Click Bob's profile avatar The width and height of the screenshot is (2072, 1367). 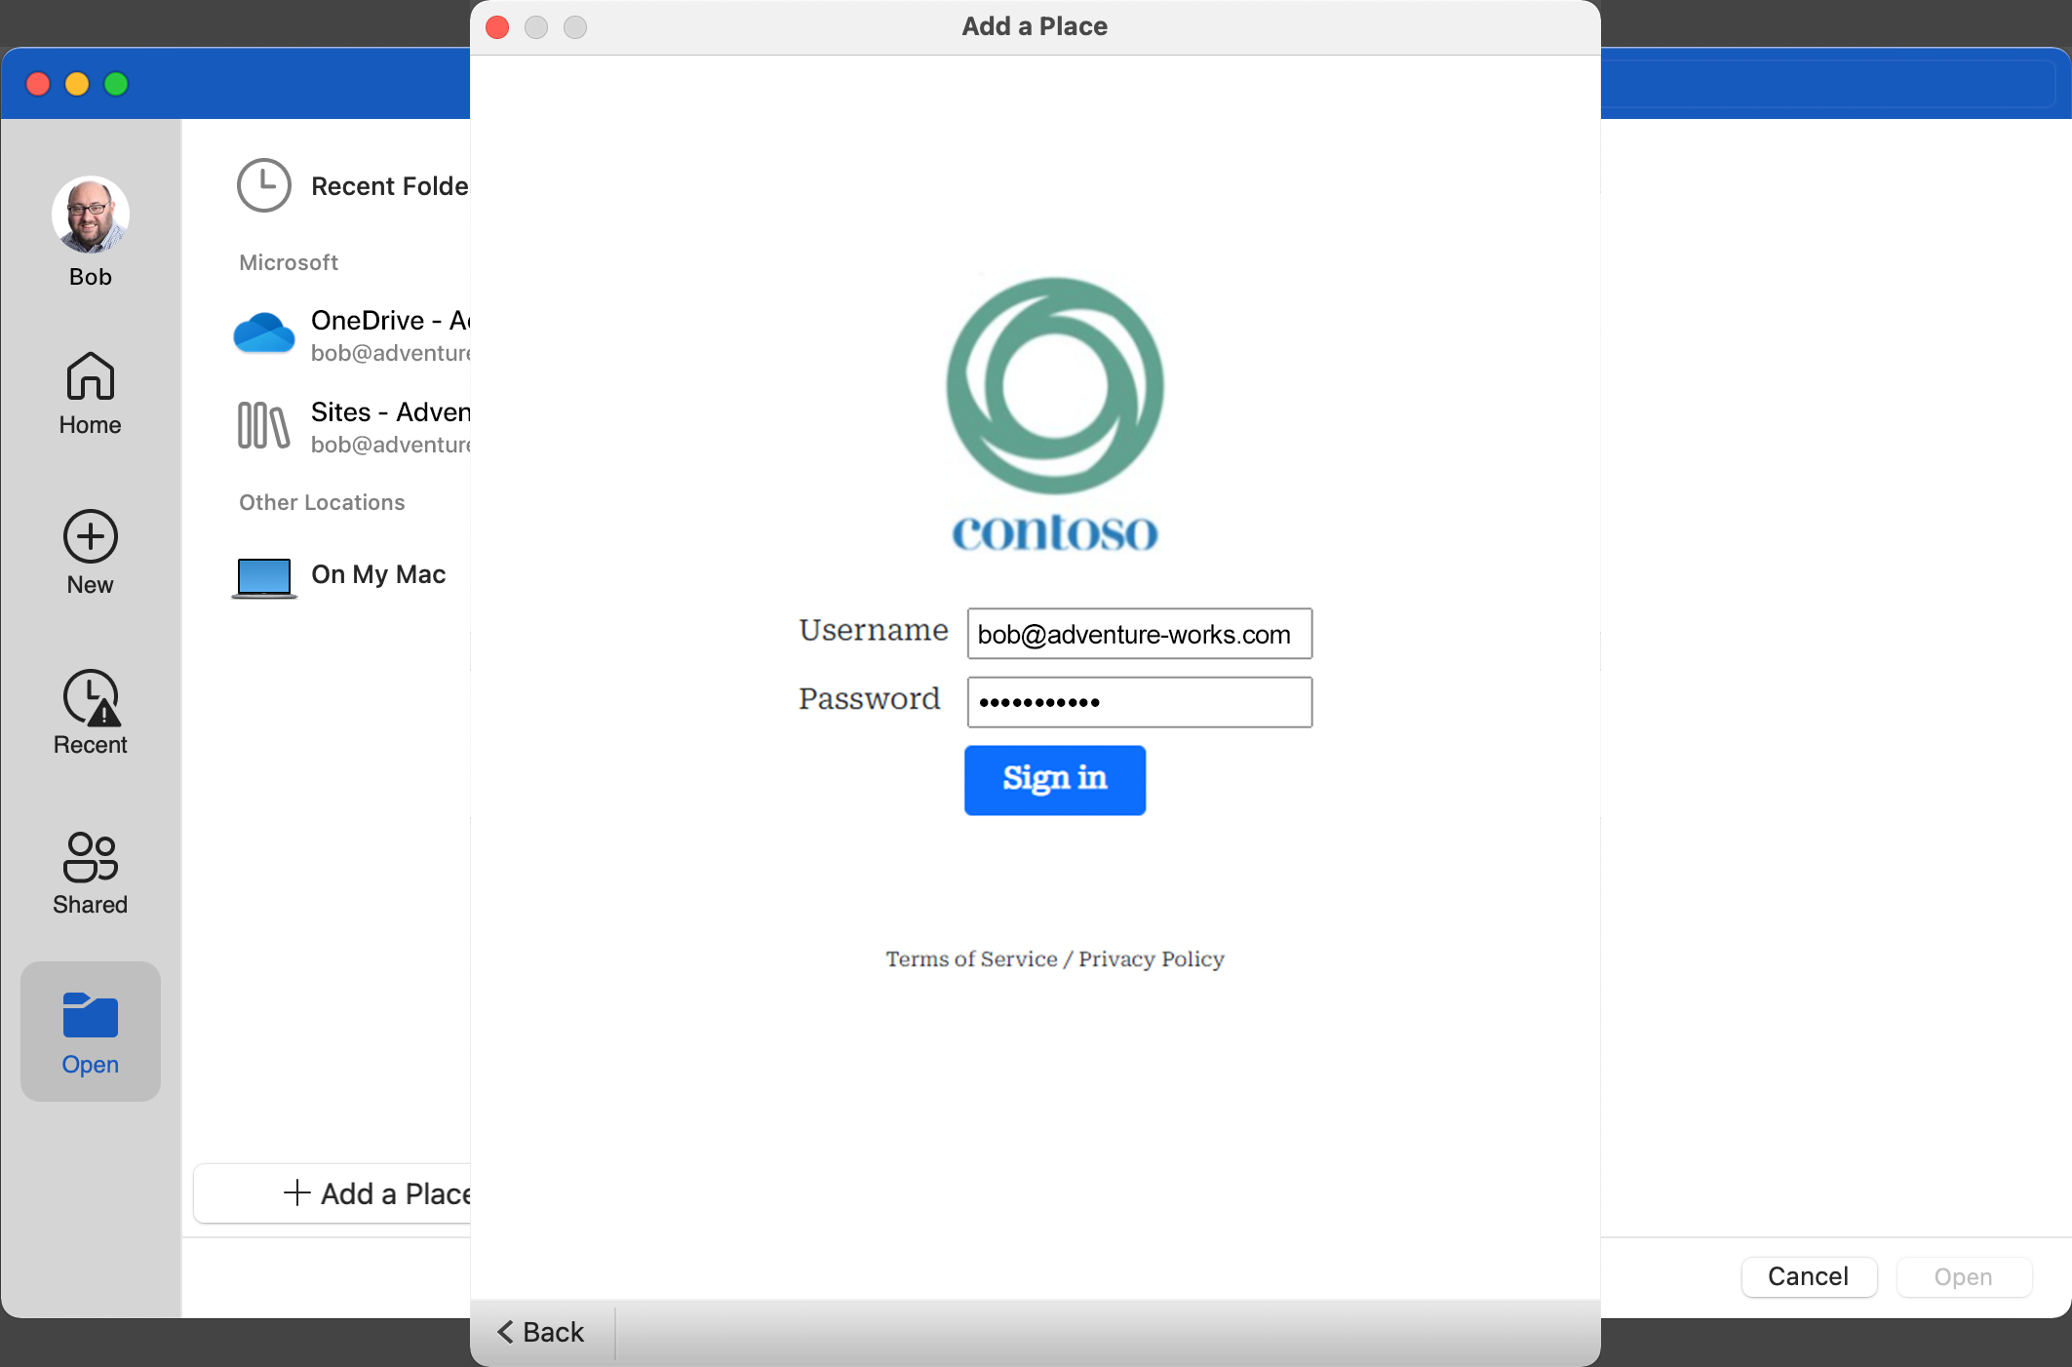point(90,215)
